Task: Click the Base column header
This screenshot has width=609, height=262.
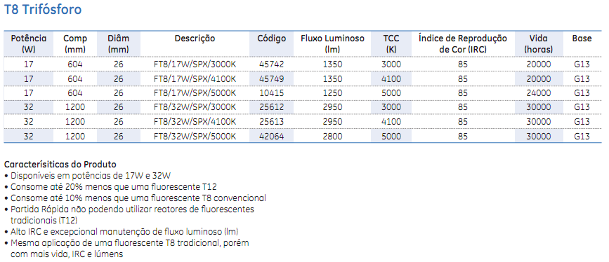Action: (582, 39)
